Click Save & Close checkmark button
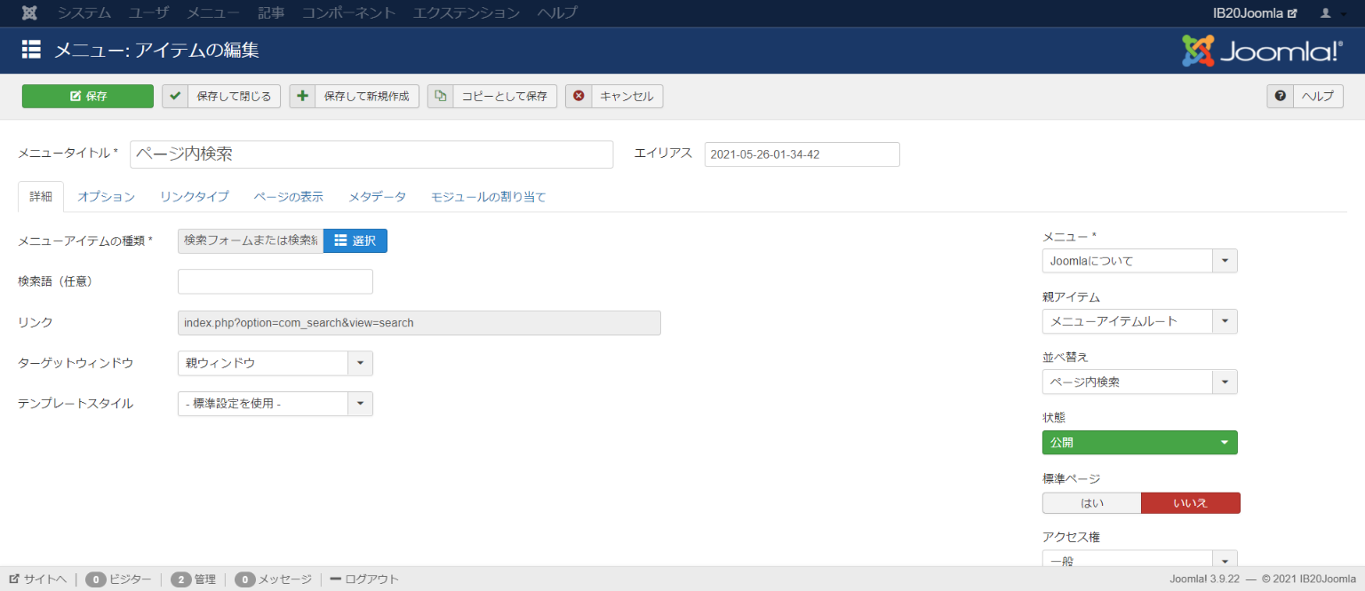This screenshot has width=1365, height=591. click(x=221, y=96)
